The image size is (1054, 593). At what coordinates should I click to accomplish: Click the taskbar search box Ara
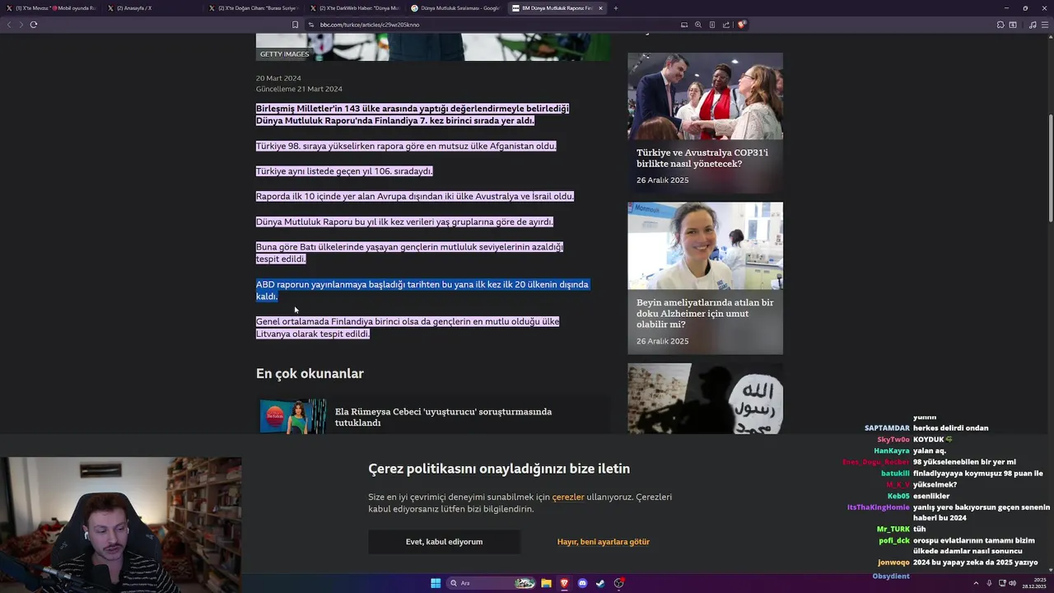point(492,583)
